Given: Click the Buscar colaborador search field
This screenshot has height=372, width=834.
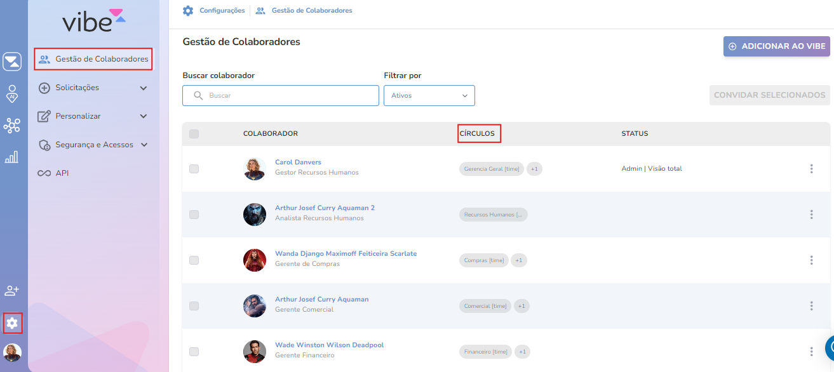Looking at the screenshot, I should point(281,95).
